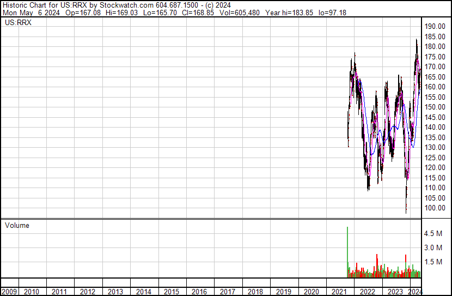Select the 2015 year marker on the timeline
Viewport: 452px width, 296px height.
coord(172,292)
